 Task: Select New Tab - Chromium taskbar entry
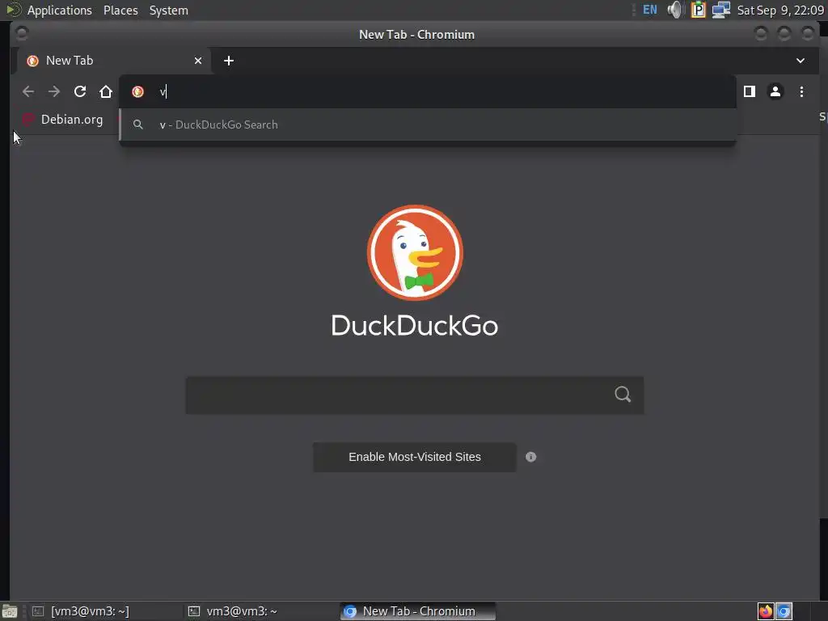coord(417,611)
